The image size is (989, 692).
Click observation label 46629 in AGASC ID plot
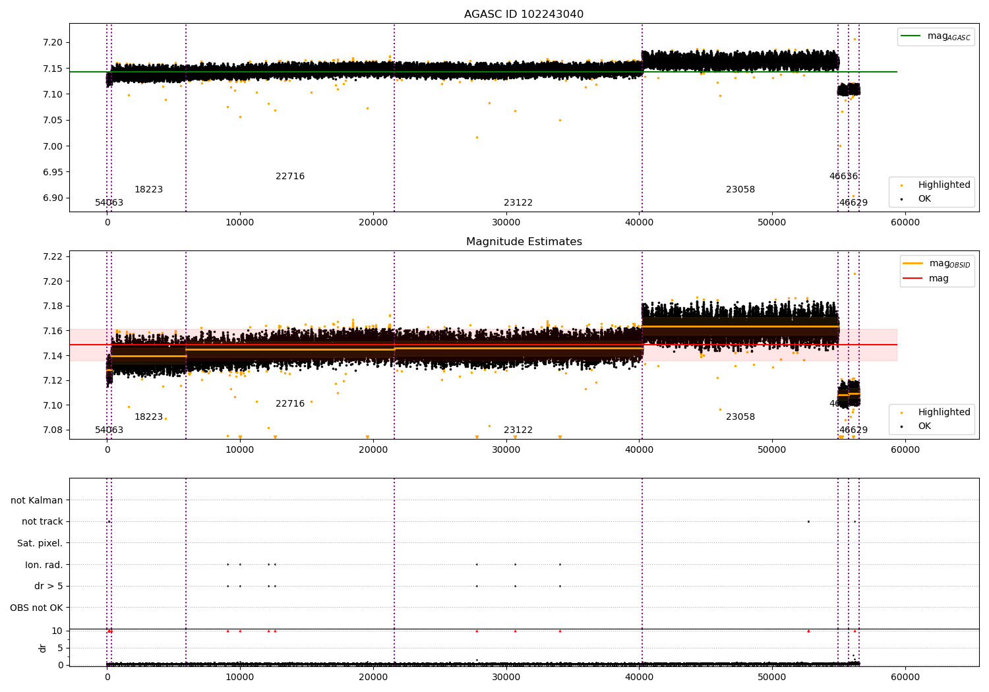[x=853, y=203]
